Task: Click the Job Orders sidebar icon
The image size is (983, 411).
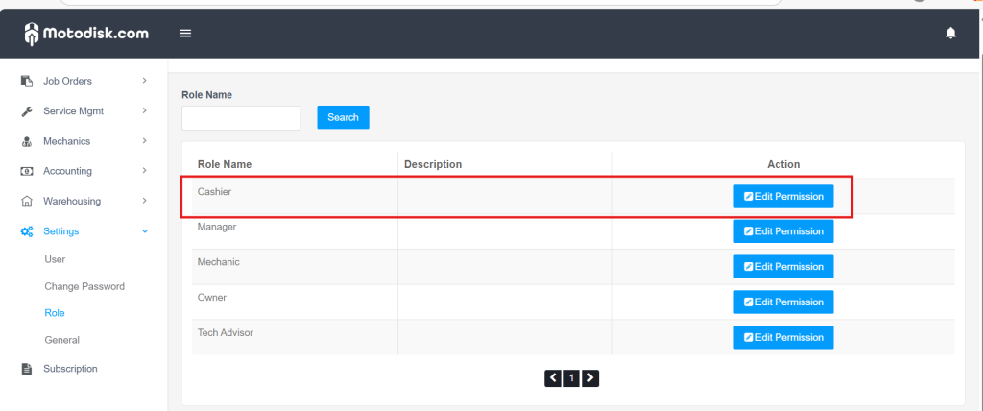Action: [x=27, y=81]
